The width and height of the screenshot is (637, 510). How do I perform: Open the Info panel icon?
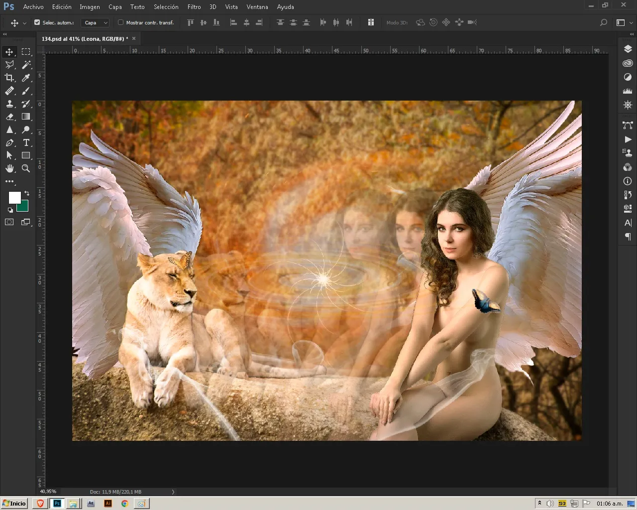tap(628, 181)
